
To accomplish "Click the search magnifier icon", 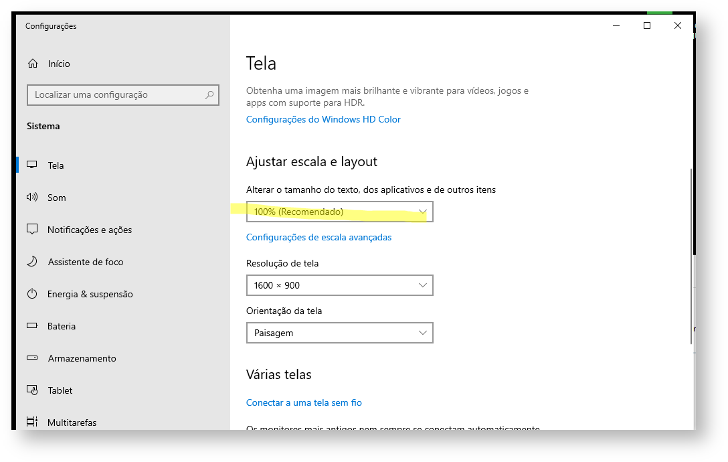I will coord(209,95).
